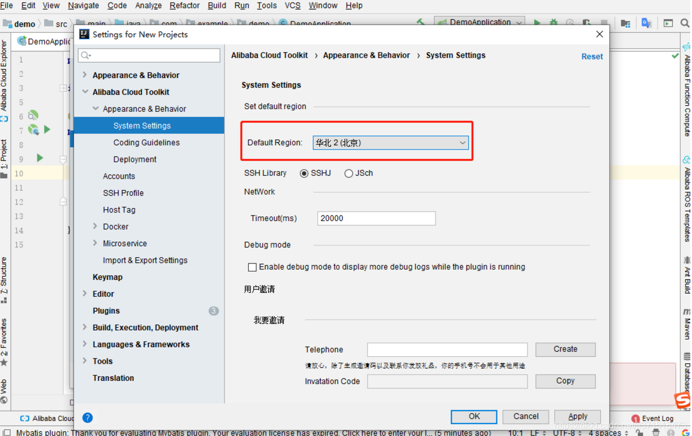Collapse Alibaba's Appearance & Behavior subnode
Image resolution: width=692 pixels, height=436 pixels.
[x=96, y=109]
